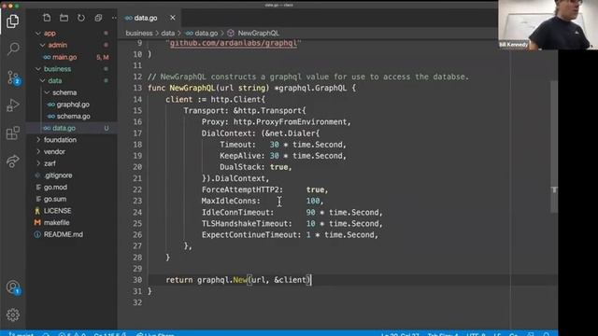Open the Accounts menu icon

13,287
